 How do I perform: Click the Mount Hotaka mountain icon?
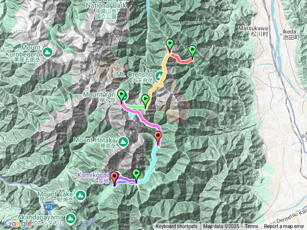123,142
